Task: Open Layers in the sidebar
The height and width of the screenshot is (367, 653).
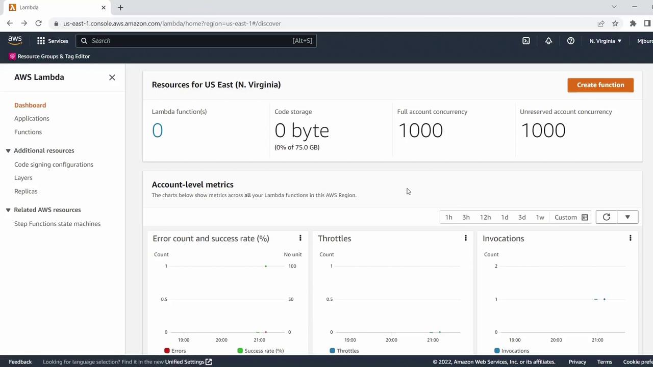Action: [23, 178]
